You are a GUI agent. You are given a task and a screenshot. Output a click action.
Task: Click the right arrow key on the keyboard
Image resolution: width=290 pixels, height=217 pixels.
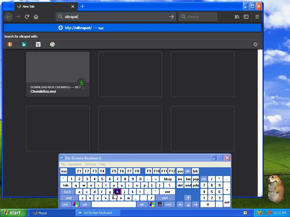coord(196,205)
